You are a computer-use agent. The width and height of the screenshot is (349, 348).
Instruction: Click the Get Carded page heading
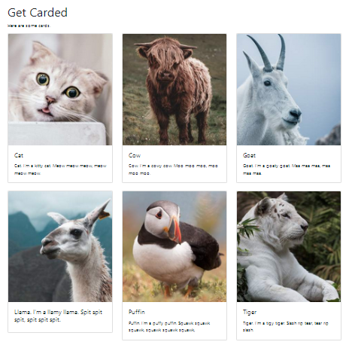click(x=38, y=12)
